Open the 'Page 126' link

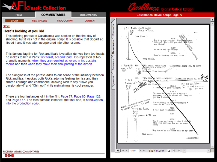[94, 96]
